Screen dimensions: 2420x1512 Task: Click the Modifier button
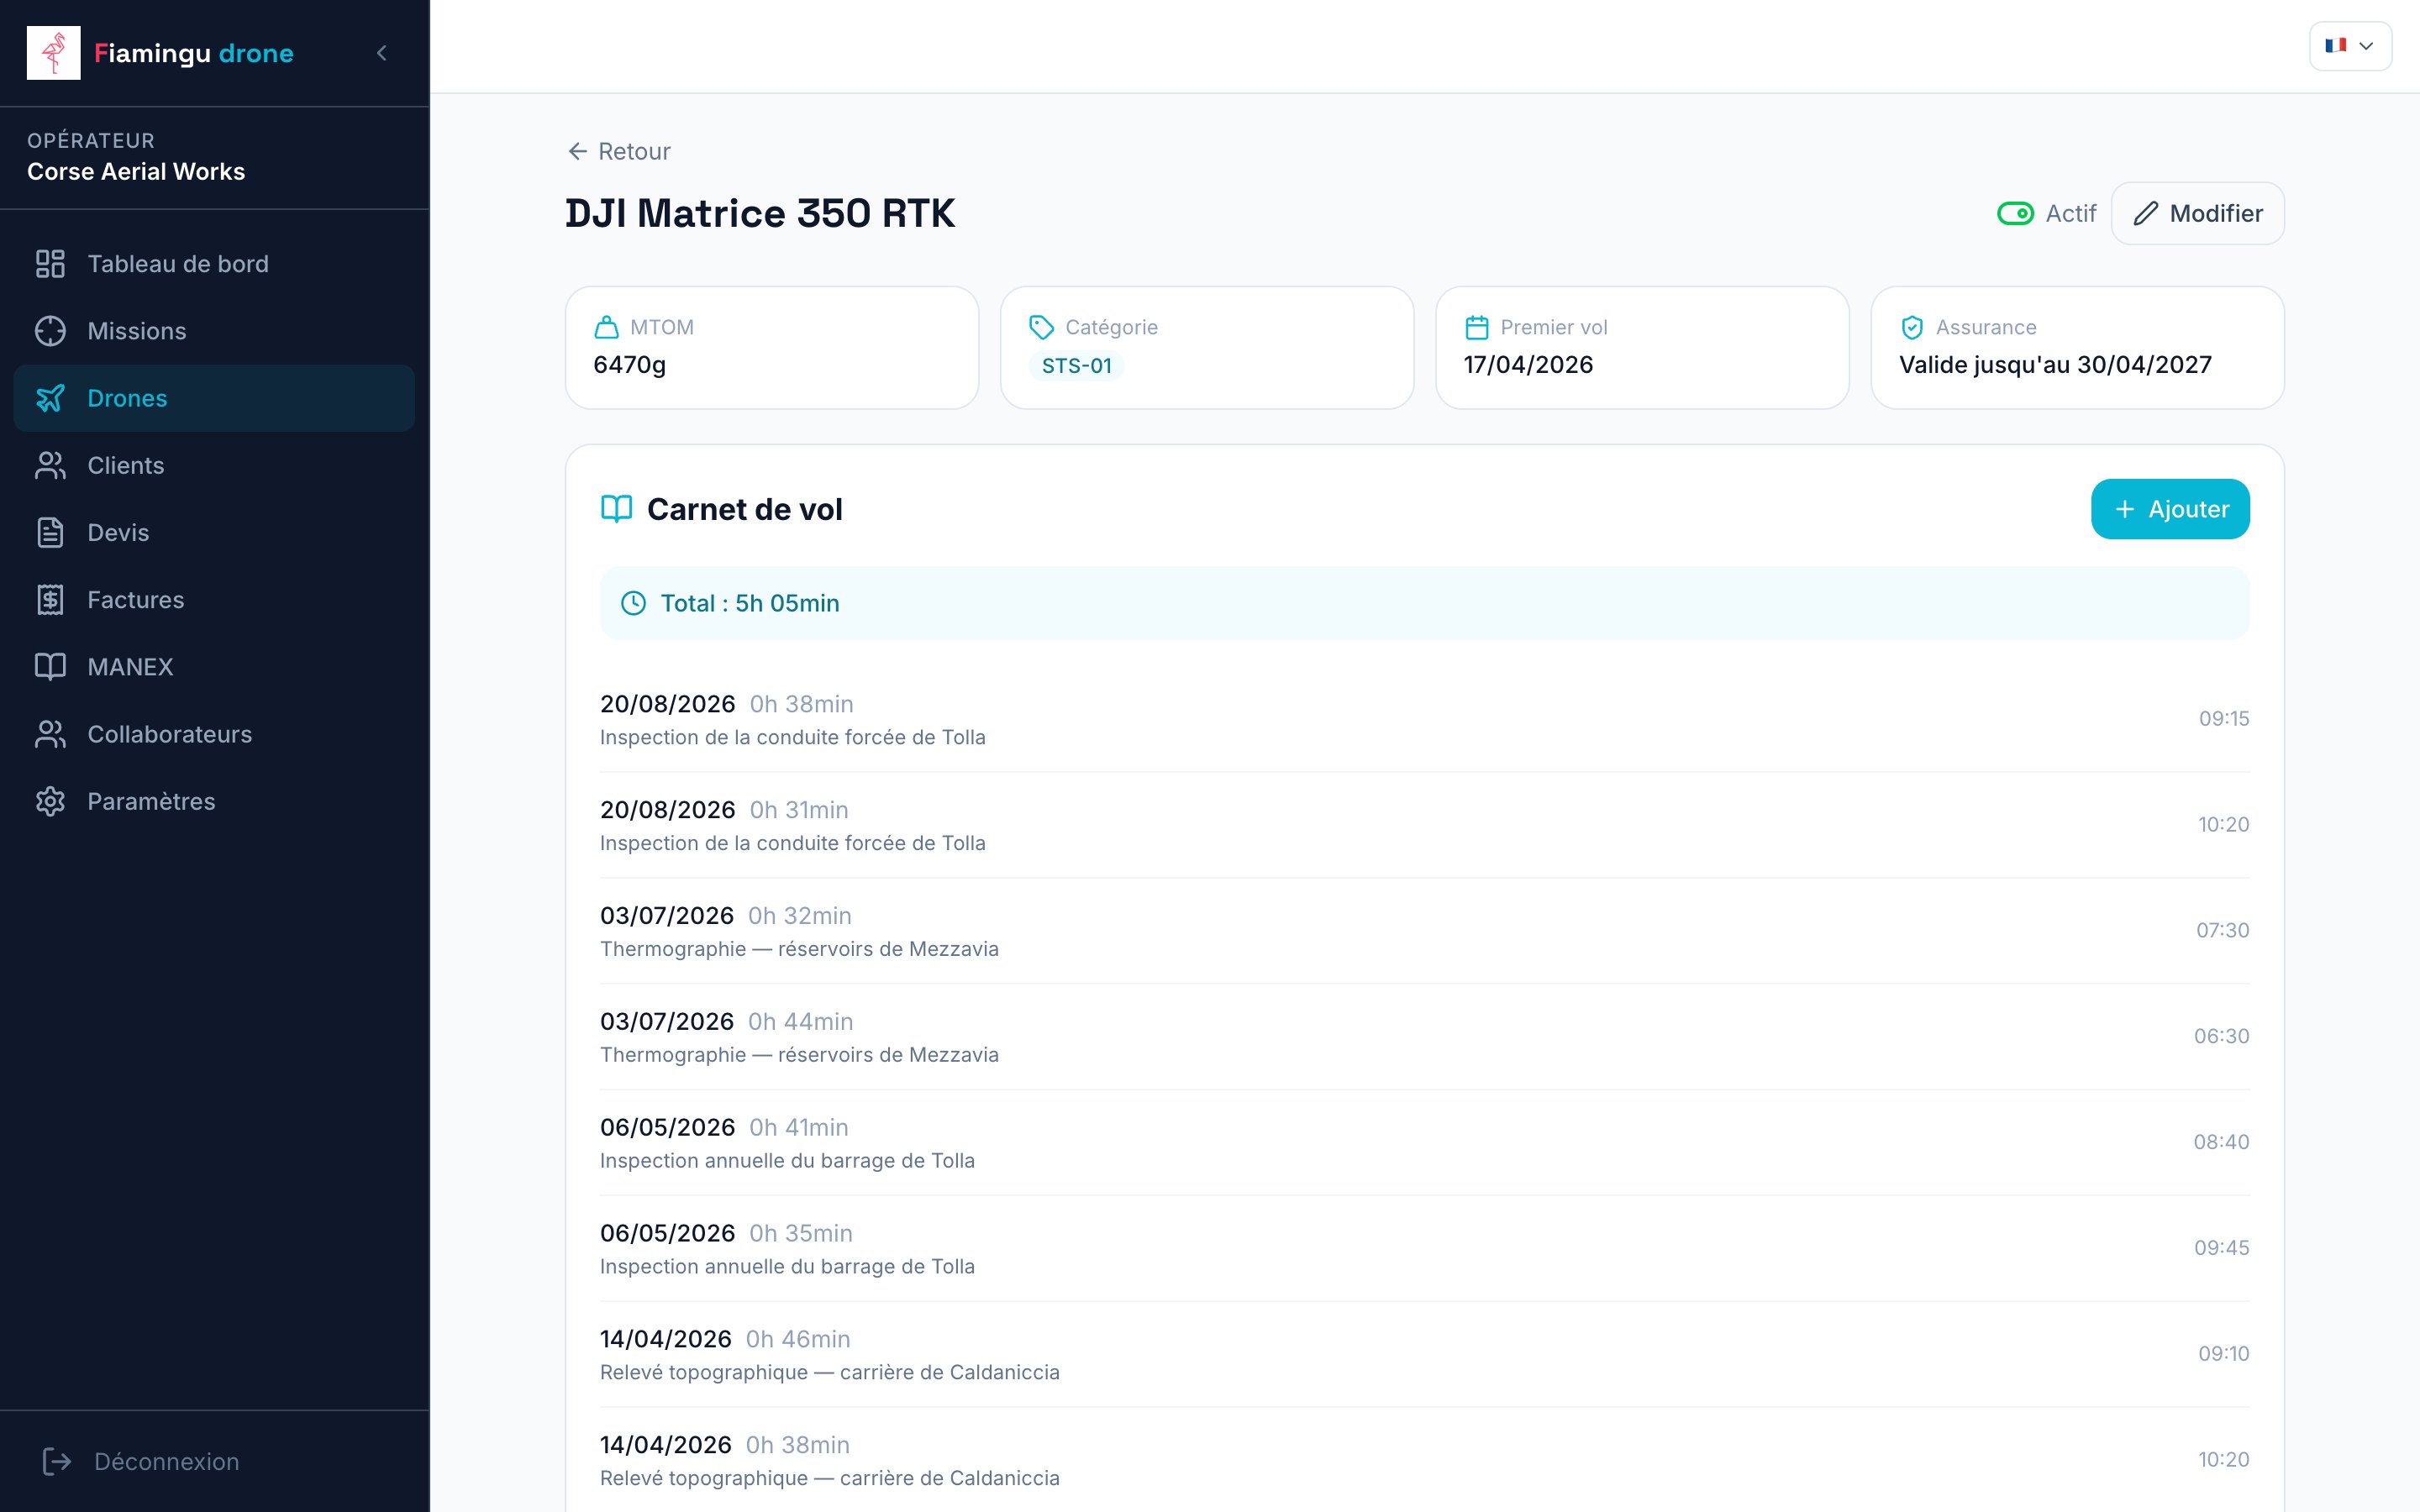pos(2197,213)
